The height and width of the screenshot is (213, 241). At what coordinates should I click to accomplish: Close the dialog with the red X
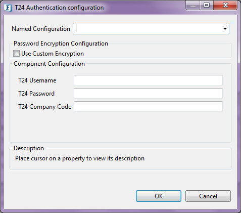[225, 6]
